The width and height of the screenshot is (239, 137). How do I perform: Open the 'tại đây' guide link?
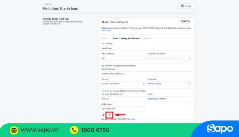point(108,30)
